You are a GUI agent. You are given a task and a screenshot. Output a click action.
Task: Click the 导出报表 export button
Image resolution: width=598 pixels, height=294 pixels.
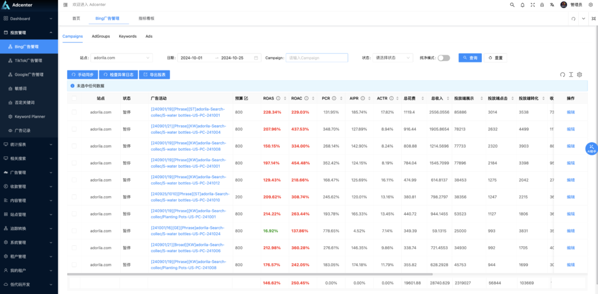coord(154,75)
